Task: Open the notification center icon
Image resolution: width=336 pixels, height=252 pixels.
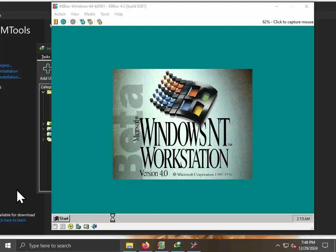Action: point(325,245)
